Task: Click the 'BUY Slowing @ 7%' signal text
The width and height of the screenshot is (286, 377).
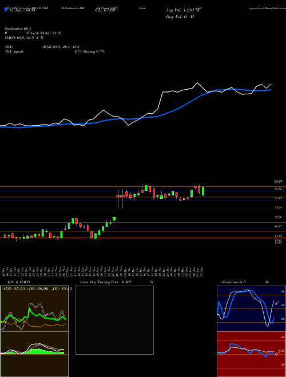Action: pos(90,51)
